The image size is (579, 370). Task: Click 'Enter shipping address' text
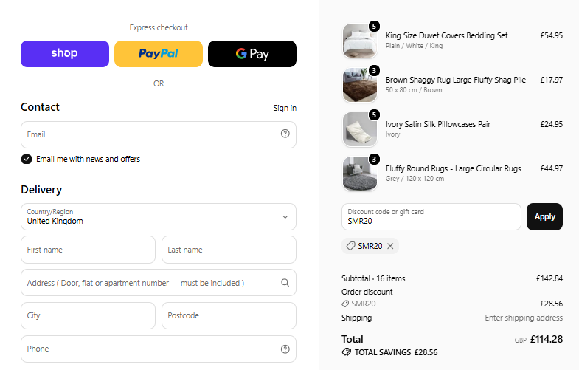tap(524, 318)
